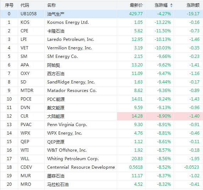The image size is (203, 190).
Task: Click the 涨跌额 column header
Action: point(193,5)
